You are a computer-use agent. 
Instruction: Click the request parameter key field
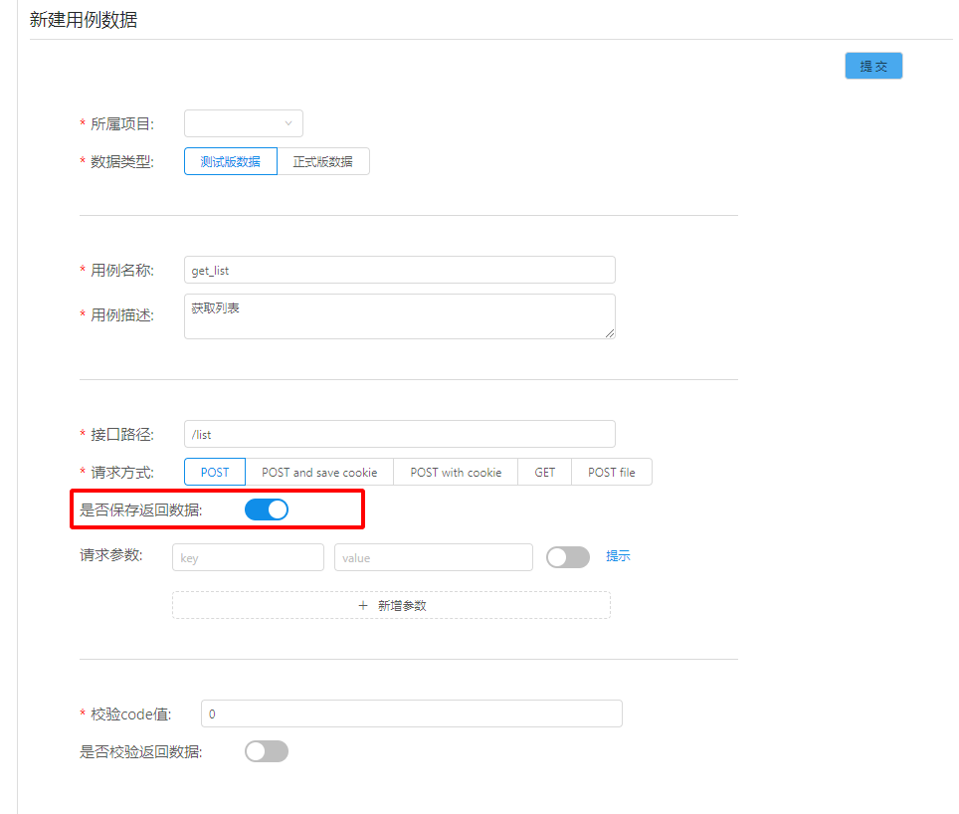[249, 557]
